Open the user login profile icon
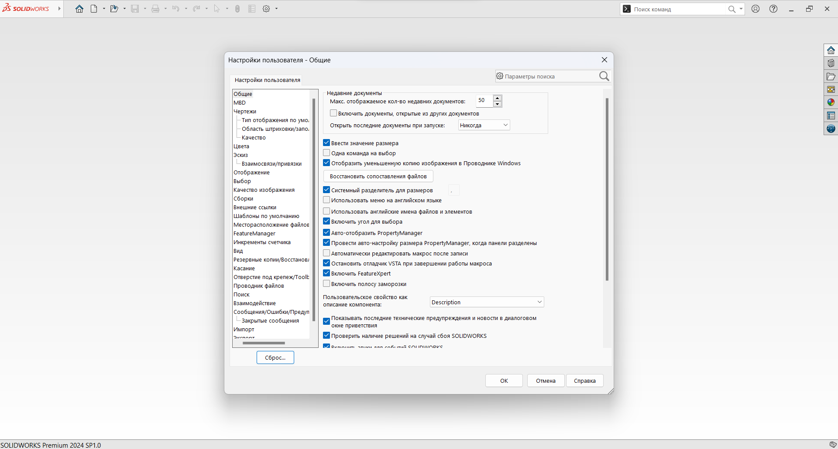The image size is (838, 449). click(x=756, y=9)
